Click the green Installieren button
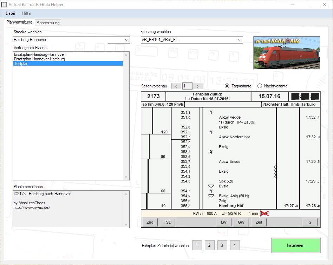This screenshot has width=333, height=265. (295, 245)
